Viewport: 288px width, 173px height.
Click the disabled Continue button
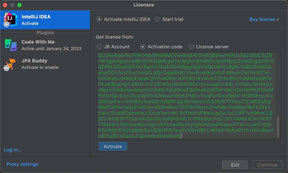pyautogui.click(x=267, y=165)
